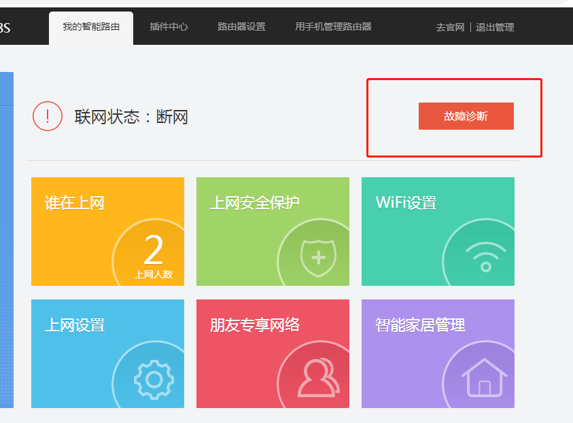This screenshot has height=423, width=573.
Task: Start the 故障诊断 fault diagnosis
Action: coord(466,116)
